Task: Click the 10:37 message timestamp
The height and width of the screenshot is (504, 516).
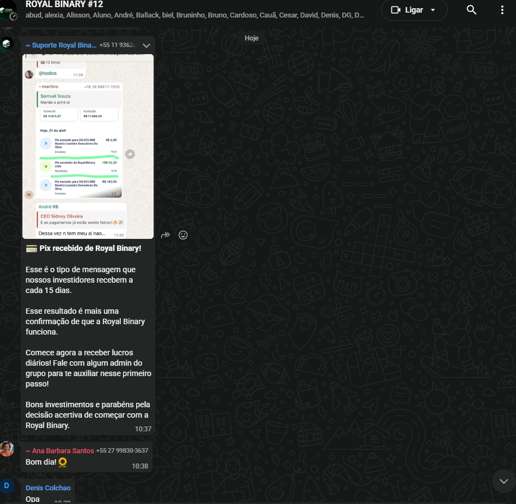Action: point(143,429)
